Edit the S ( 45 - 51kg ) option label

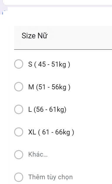(x=49, y=64)
